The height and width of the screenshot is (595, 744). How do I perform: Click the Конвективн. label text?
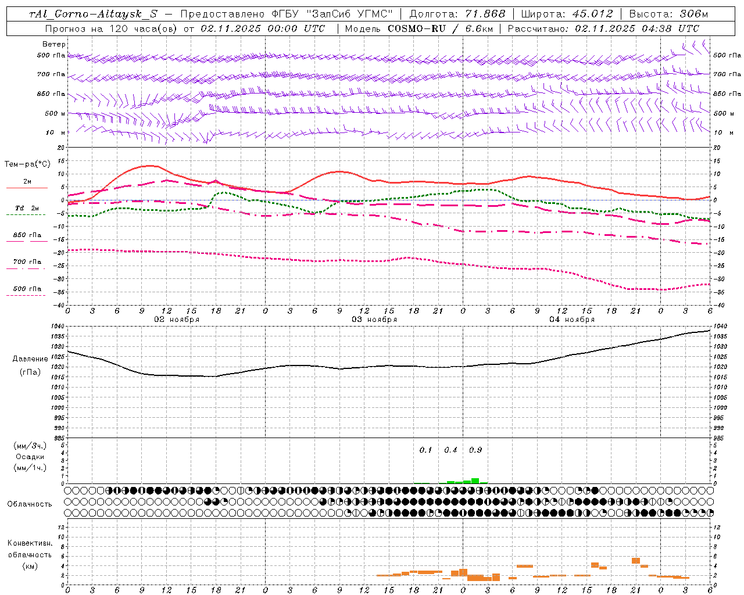pos(30,543)
